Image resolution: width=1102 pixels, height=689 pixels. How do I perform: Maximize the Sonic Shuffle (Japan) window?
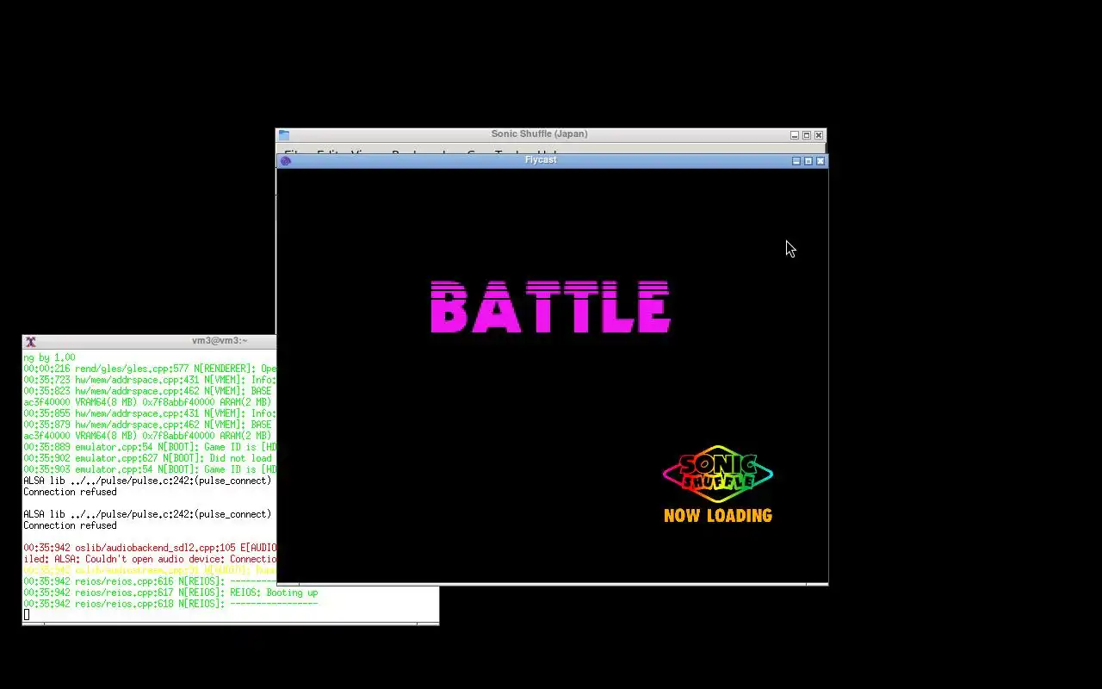pyautogui.click(x=807, y=135)
